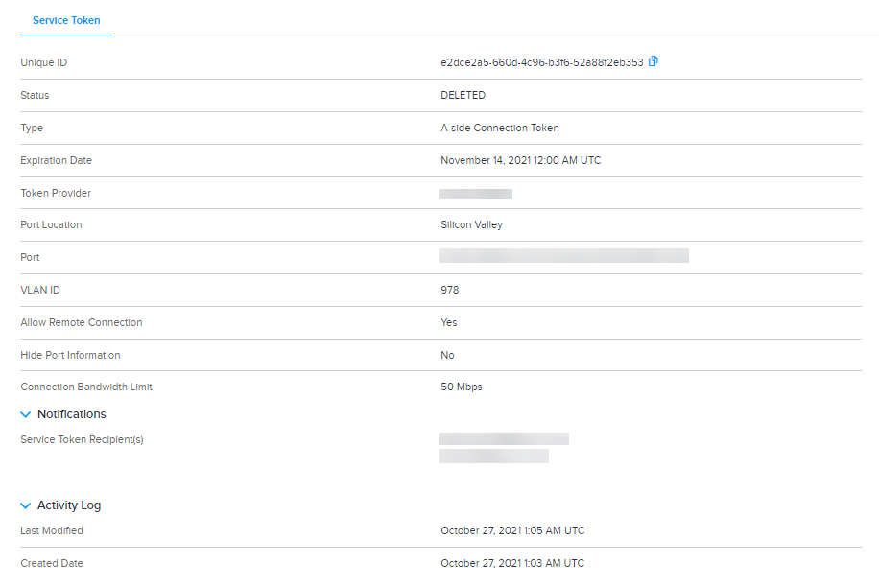Click the blurred Token Provider value
879x587 pixels.
476,193
